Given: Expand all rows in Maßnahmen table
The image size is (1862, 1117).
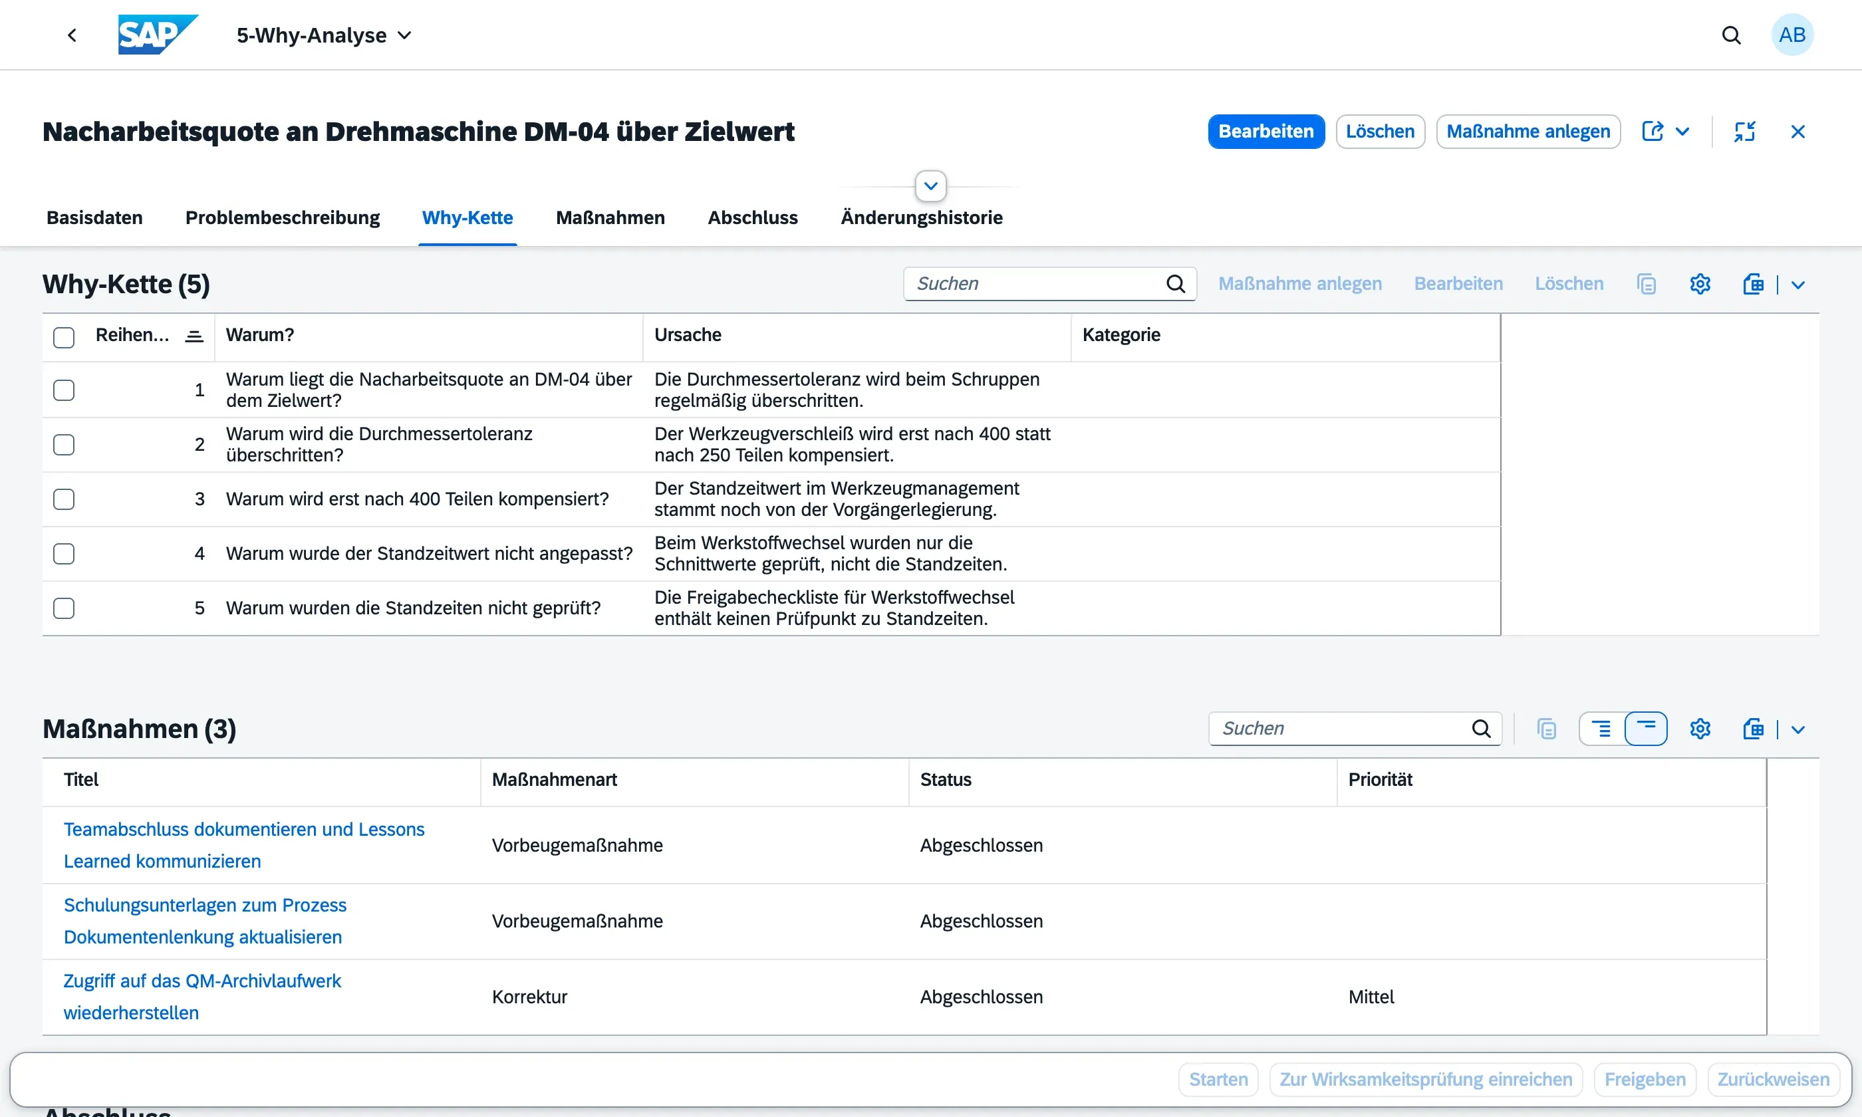Looking at the screenshot, I should pyautogui.click(x=1601, y=729).
